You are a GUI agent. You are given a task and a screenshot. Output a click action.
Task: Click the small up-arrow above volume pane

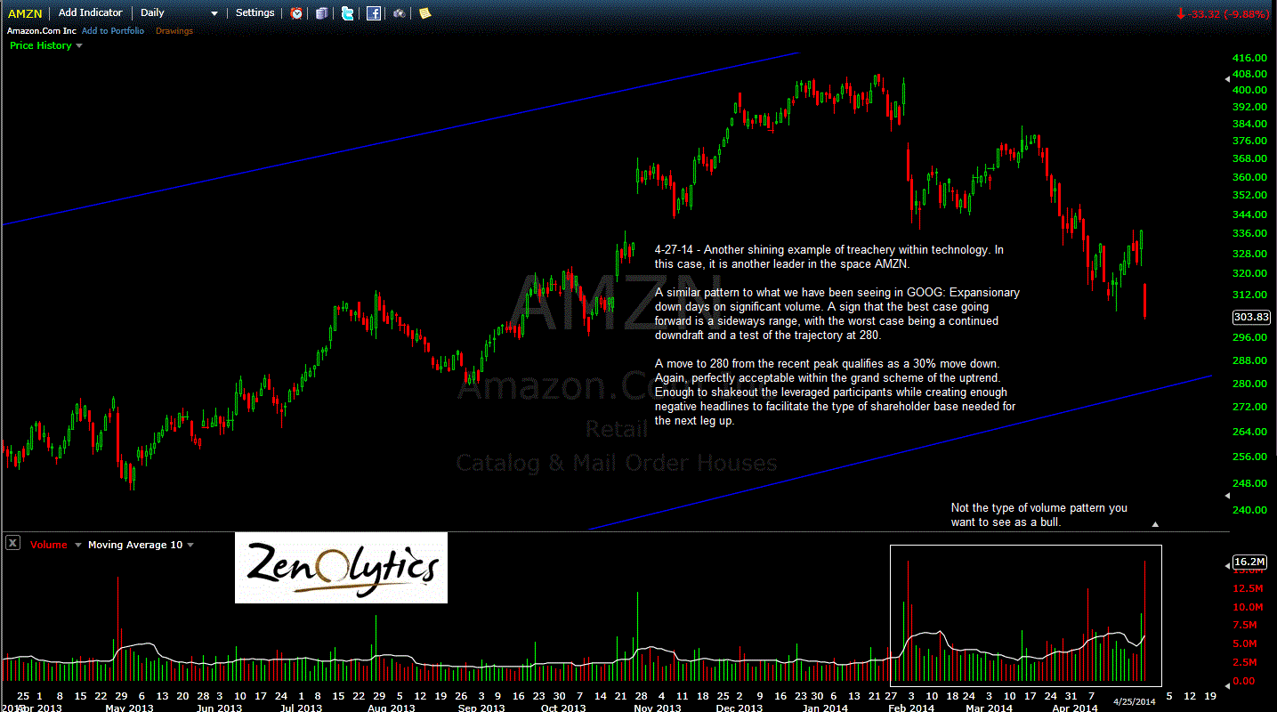[x=1155, y=525]
